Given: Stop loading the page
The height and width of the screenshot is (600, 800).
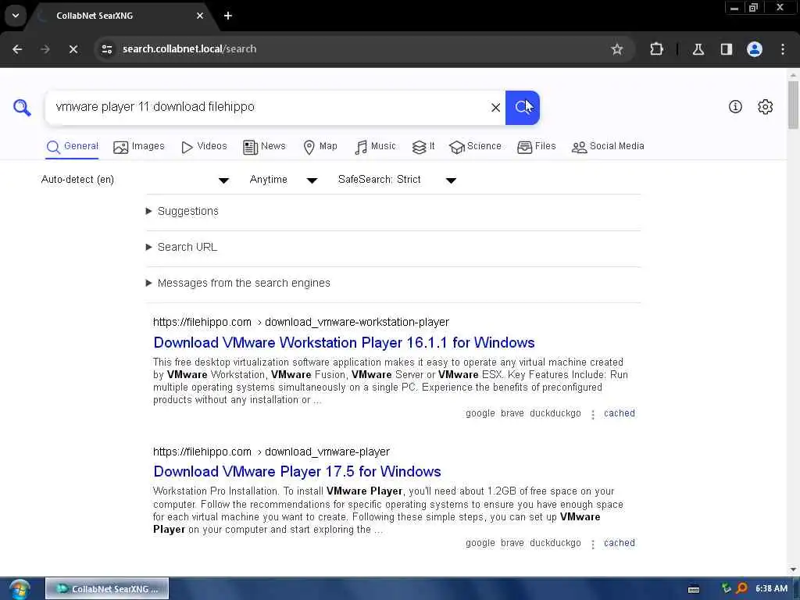Looking at the screenshot, I should [x=73, y=49].
